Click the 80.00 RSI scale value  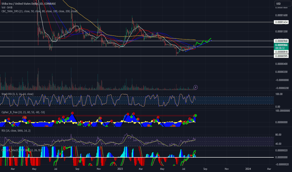tap(278, 134)
